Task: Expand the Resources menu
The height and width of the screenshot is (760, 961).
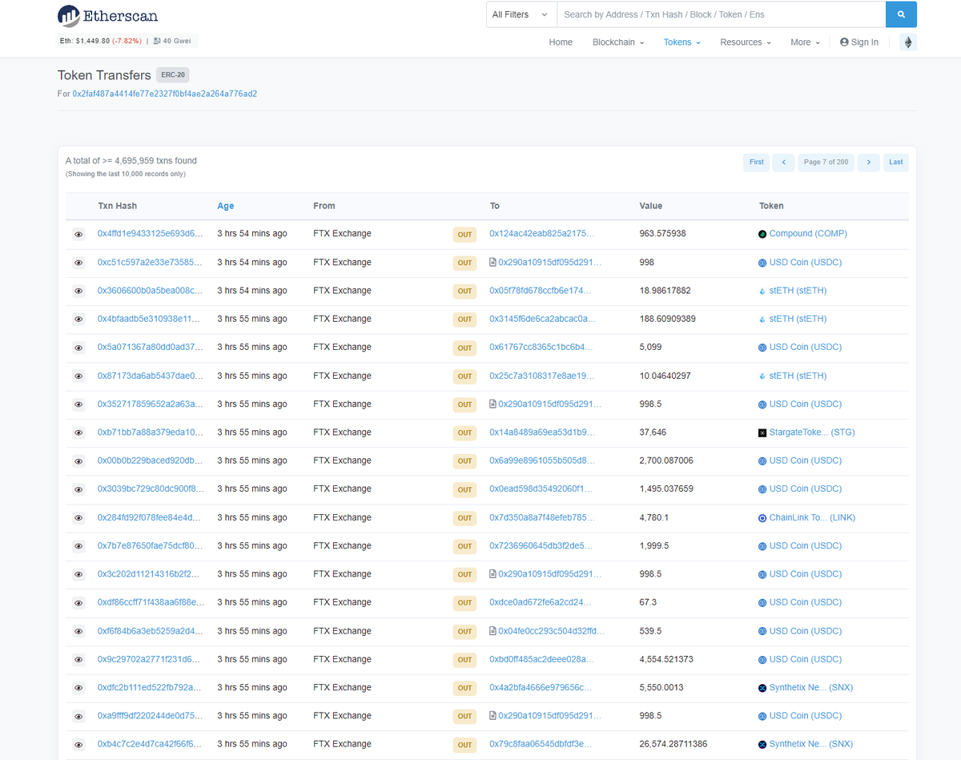Action: click(746, 42)
